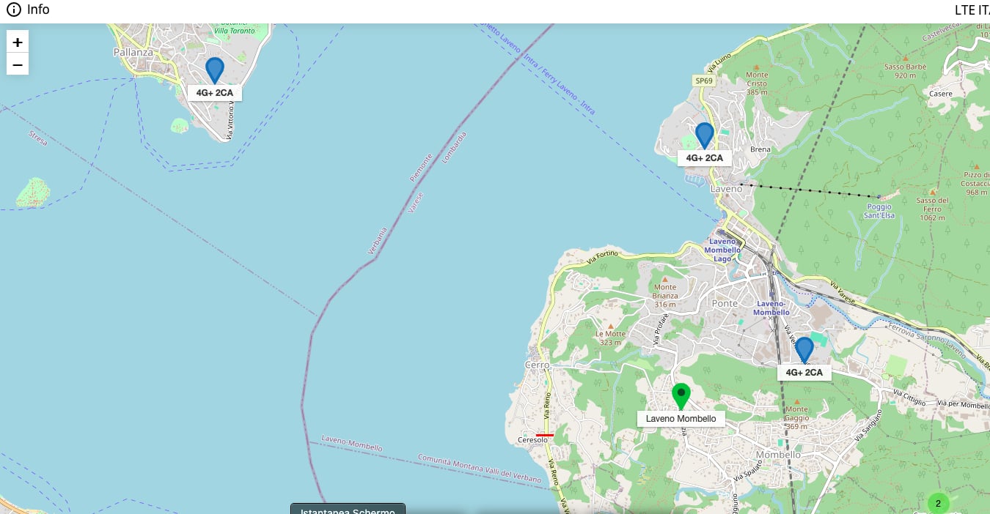Open the Info text in header
The height and width of the screenshot is (514, 990).
point(38,10)
